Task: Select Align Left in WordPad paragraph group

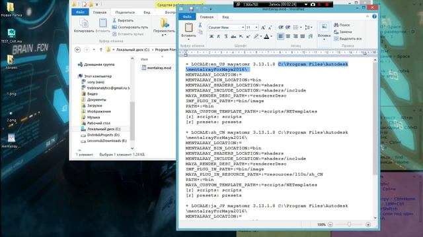Action: click(280, 36)
